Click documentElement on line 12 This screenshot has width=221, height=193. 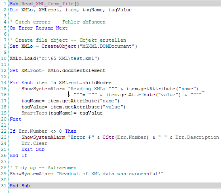pos(84,70)
